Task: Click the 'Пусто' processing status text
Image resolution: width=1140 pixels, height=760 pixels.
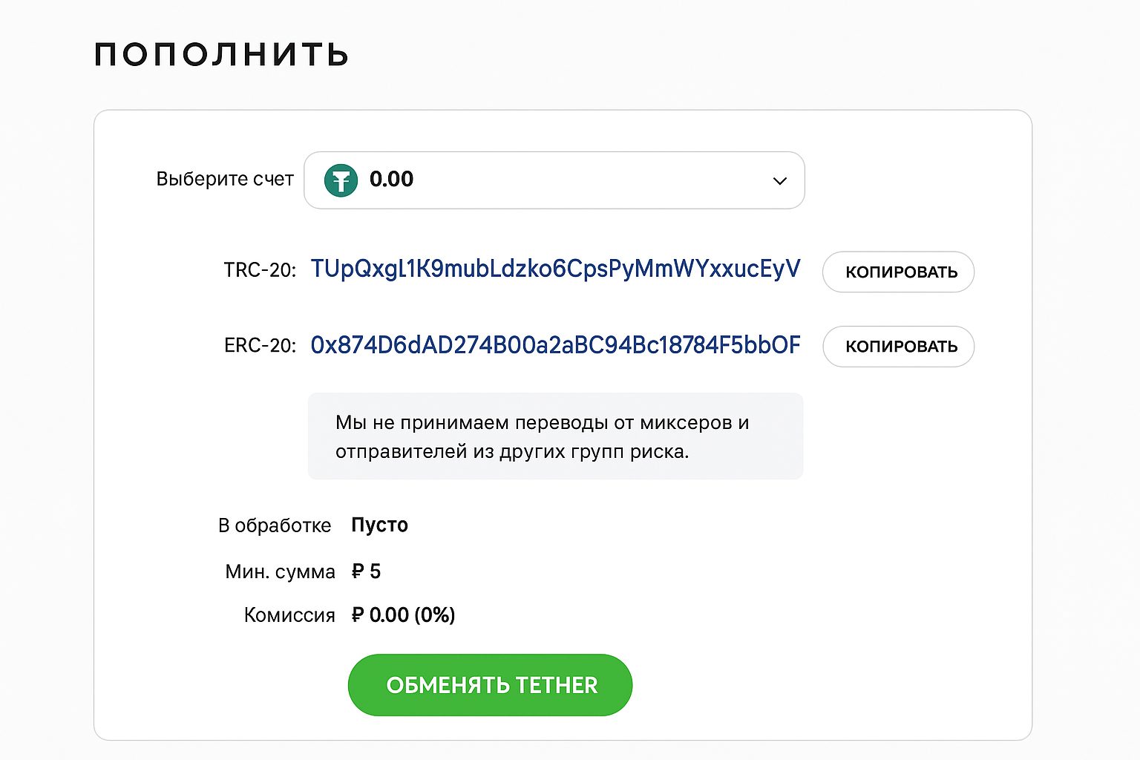Action: coord(379,525)
